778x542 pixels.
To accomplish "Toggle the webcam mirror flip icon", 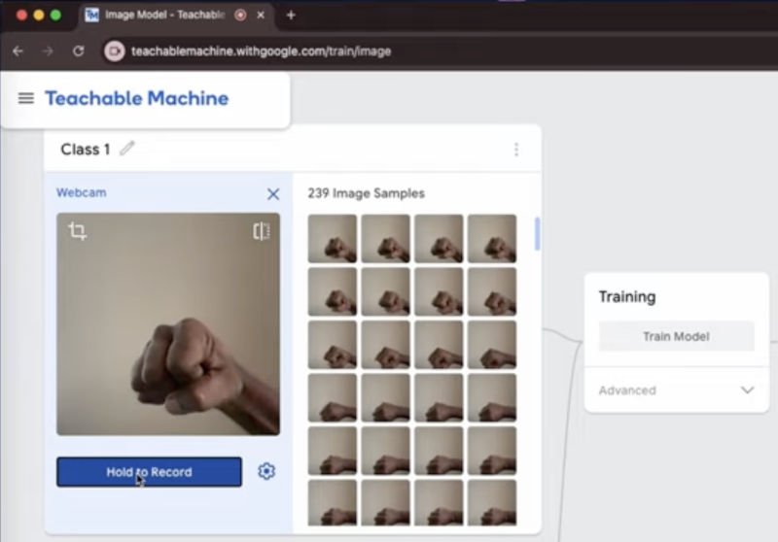I will pyautogui.click(x=261, y=231).
